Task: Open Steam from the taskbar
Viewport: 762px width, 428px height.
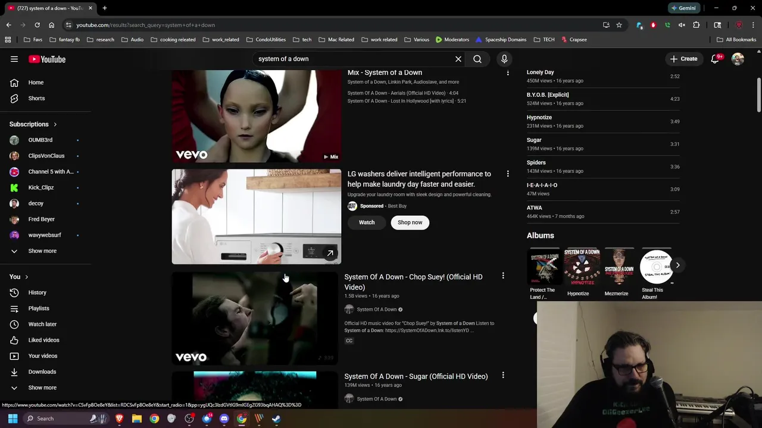Action: (x=276, y=418)
